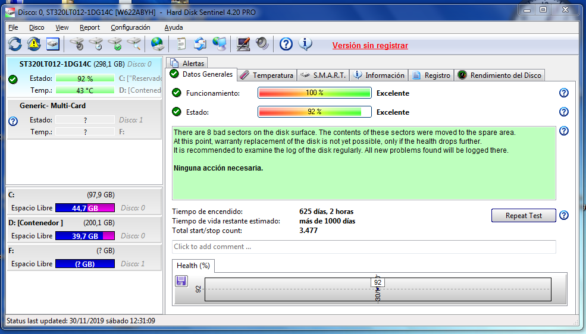Click the '3.477' start/stop count value

point(308,231)
